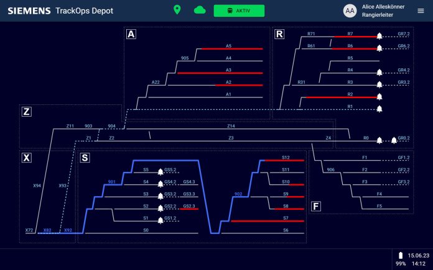Click track label A22
The image size is (433, 270).
pos(156,82)
